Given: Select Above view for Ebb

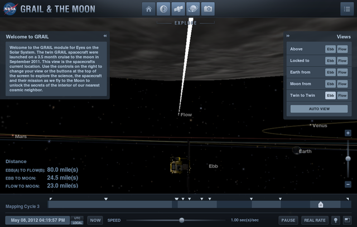Looking at the screenshot, I should click(x=330, y=49).
